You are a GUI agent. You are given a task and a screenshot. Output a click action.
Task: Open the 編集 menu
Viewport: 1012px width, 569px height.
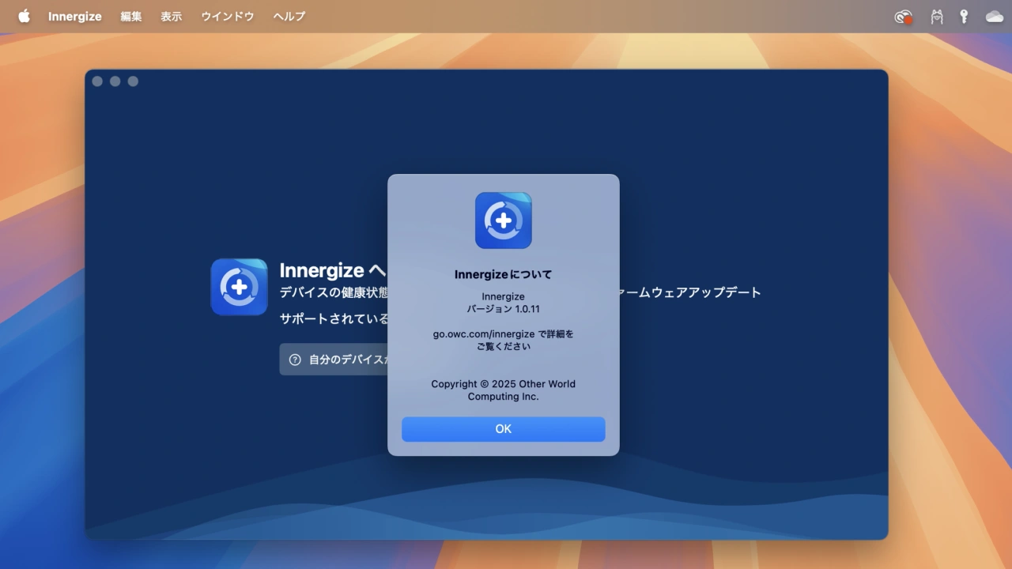coord(131,17)
